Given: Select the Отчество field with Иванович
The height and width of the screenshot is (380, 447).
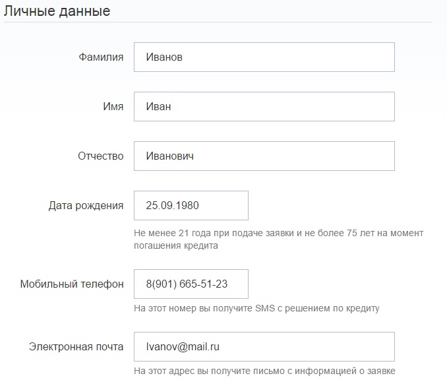Looking at the screenshot, I should 264,156.
